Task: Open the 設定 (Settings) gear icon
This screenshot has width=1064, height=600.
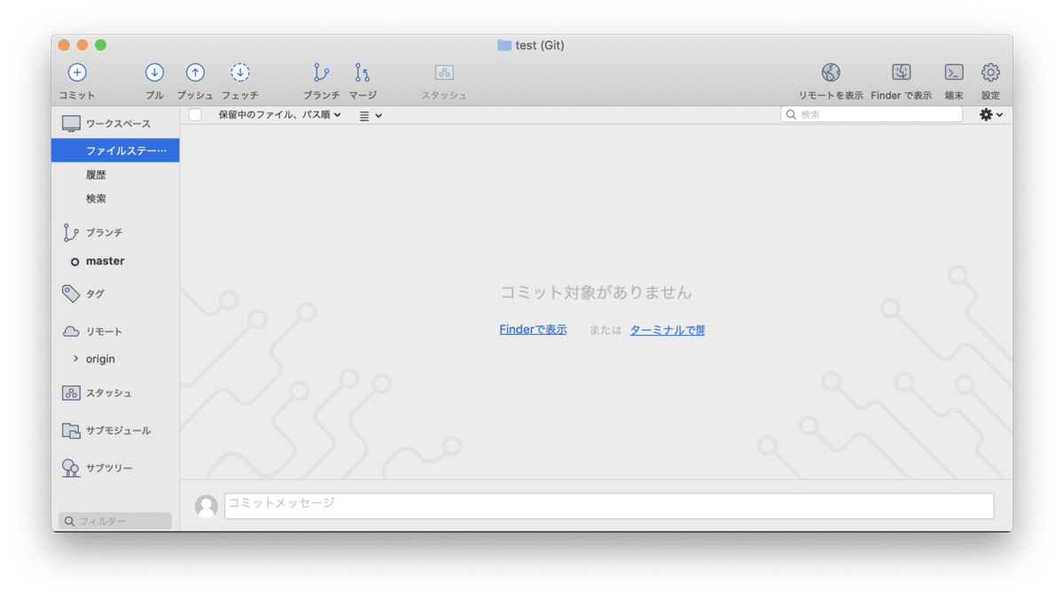Action: 990,73
